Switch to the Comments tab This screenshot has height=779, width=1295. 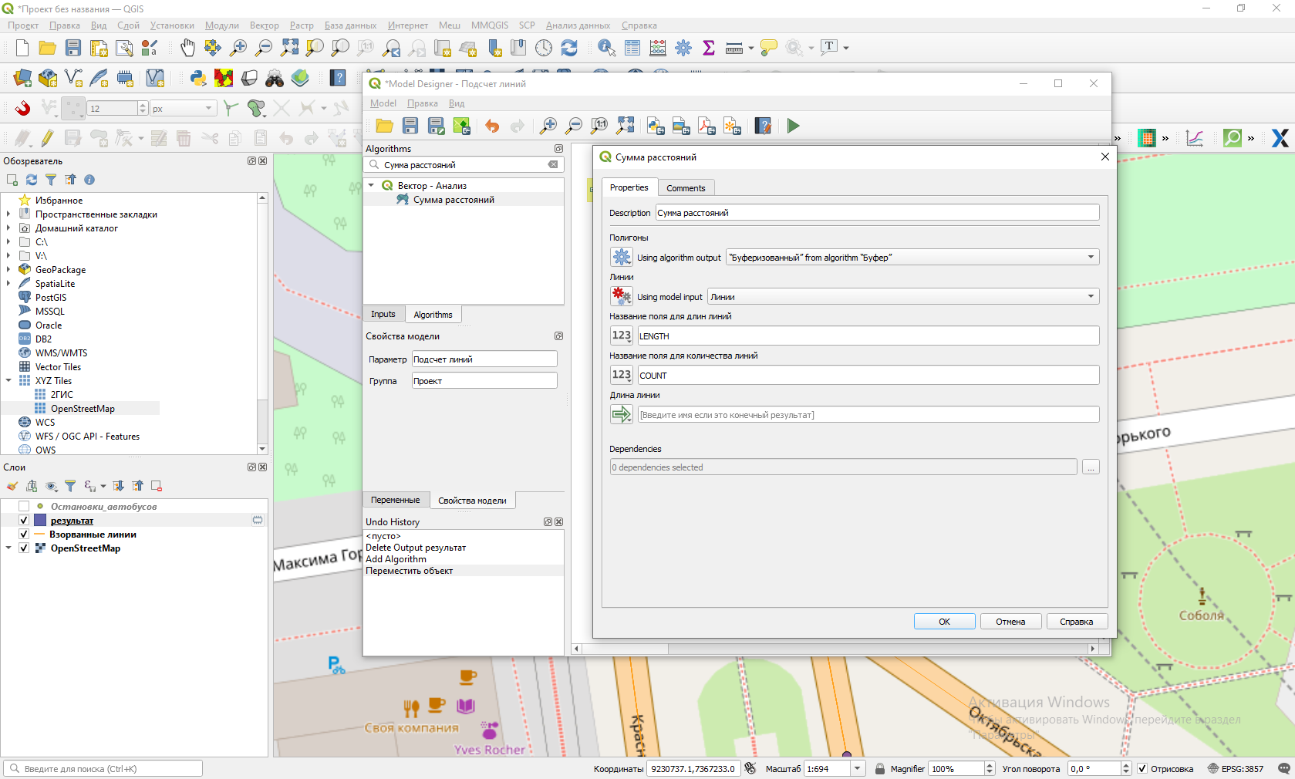686,188
